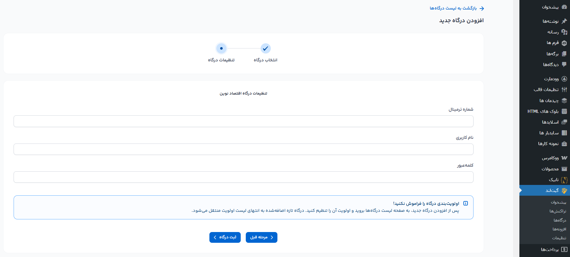Viewport: 570px width, 257px height.
Task: Focus the کلمه‌عبور input field
Action: click(x=244, y=177)
